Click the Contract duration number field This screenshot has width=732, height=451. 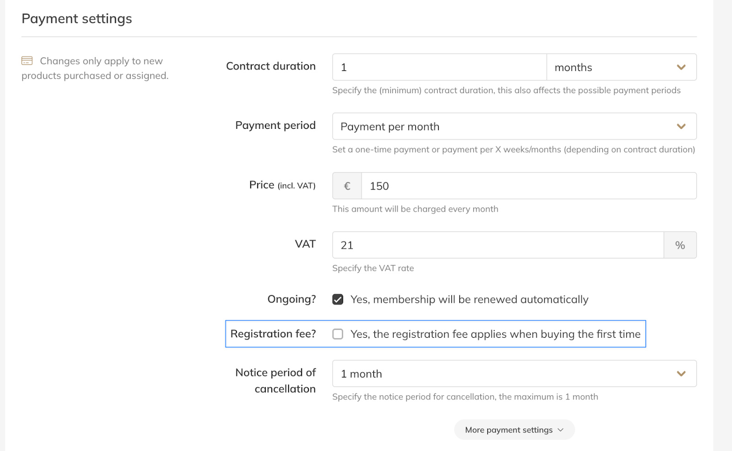point(439,67)
